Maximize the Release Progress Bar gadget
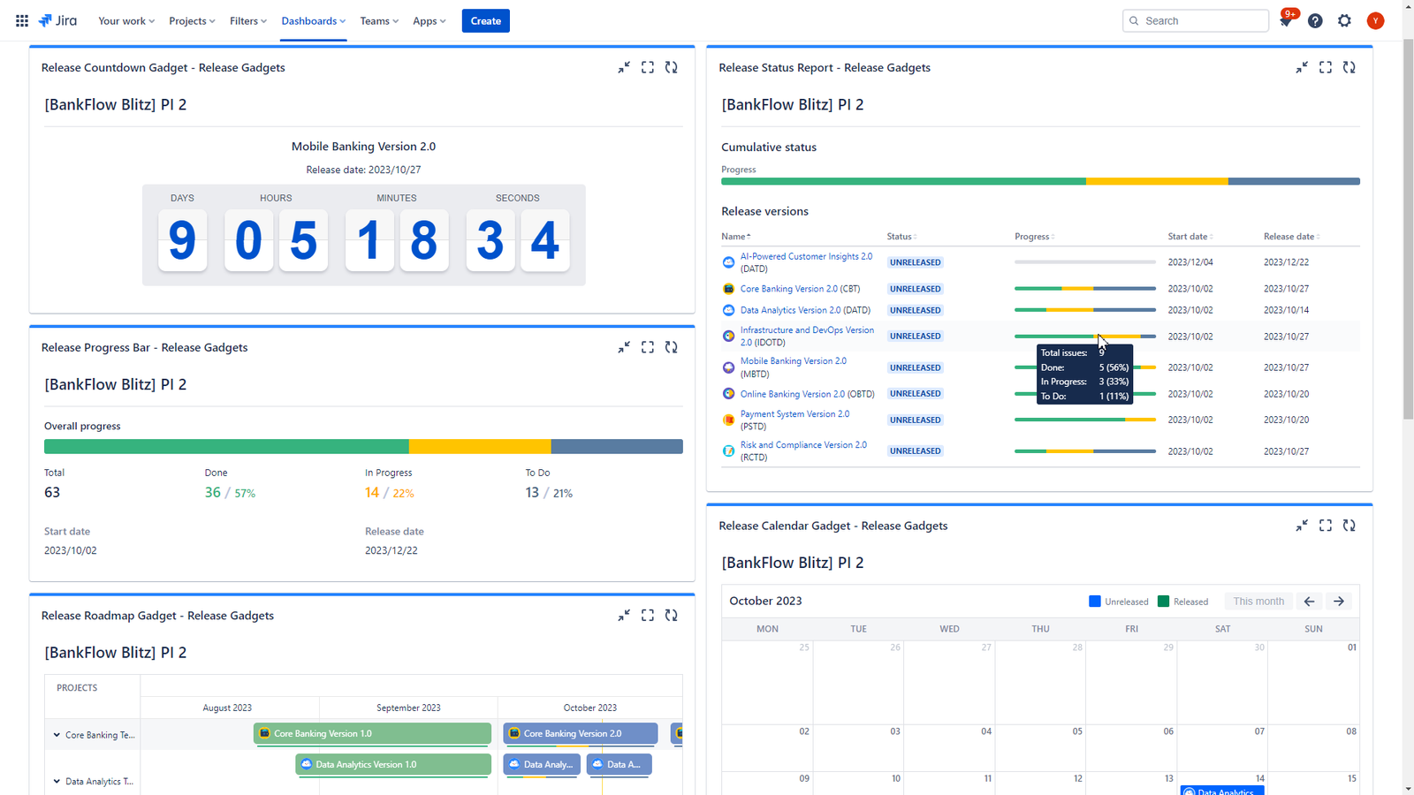Image resolution: width=1414 pixels, height=795 pixels. [x=648, y=347]
